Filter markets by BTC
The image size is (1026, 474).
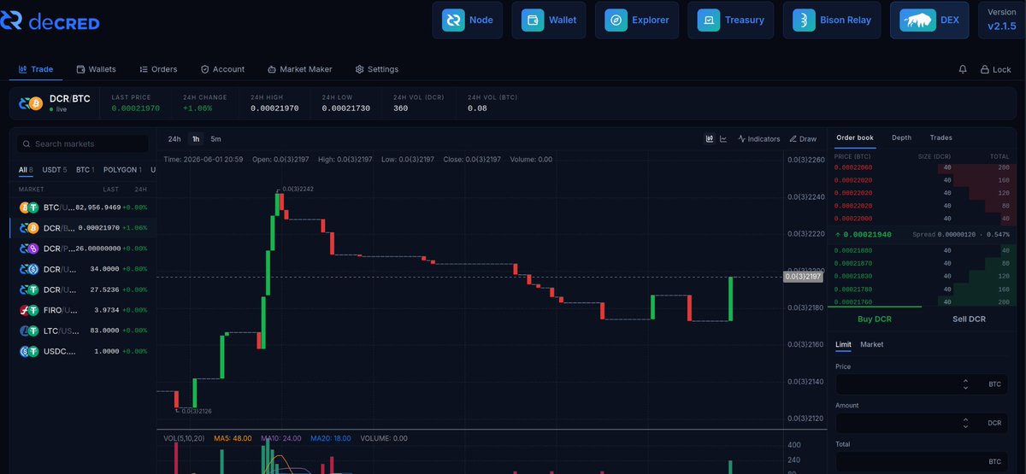pos(85,170)
